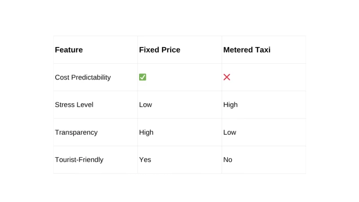Viewport: 359px width, 202px height.
Task: Select the Fixed Price column header
Action: [159, 50]
